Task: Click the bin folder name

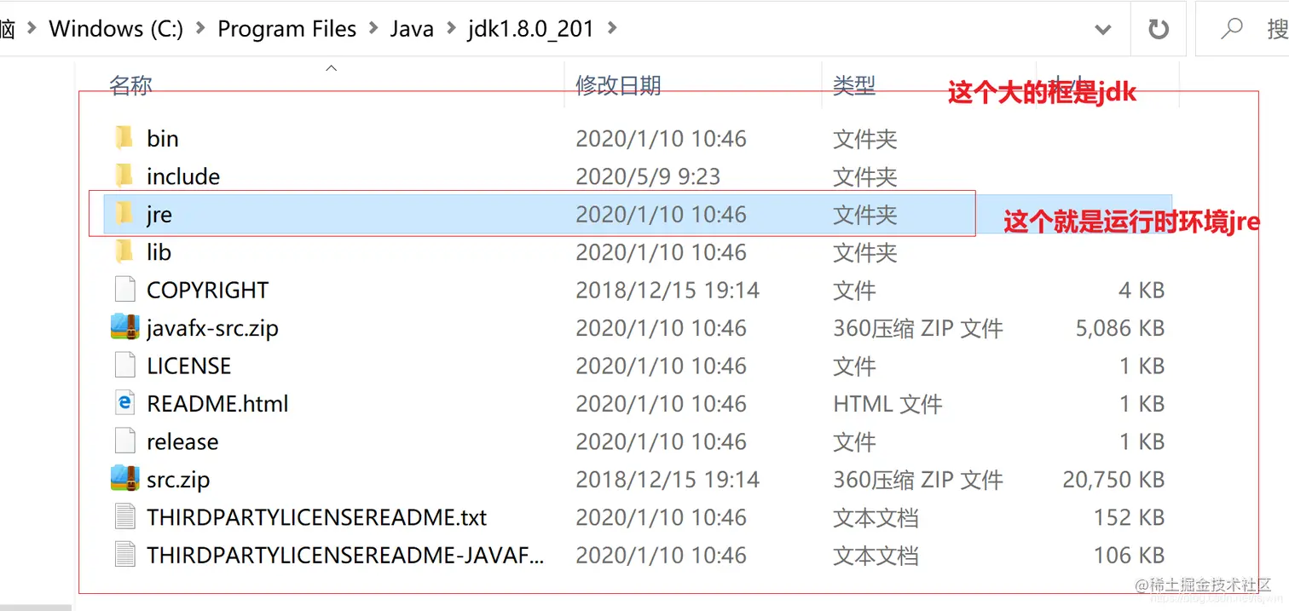Action: pyautogui.click(x=163, y=138)
